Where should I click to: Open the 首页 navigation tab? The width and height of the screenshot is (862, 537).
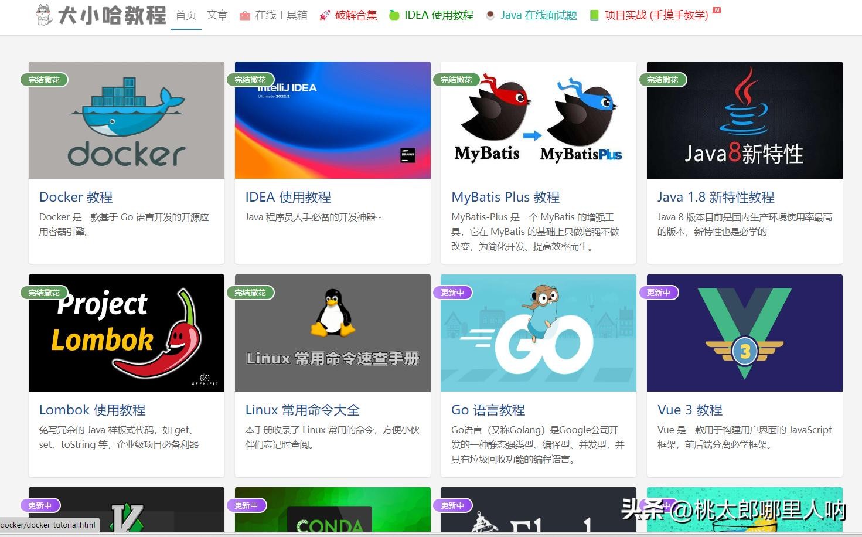[x=186, y=15]
